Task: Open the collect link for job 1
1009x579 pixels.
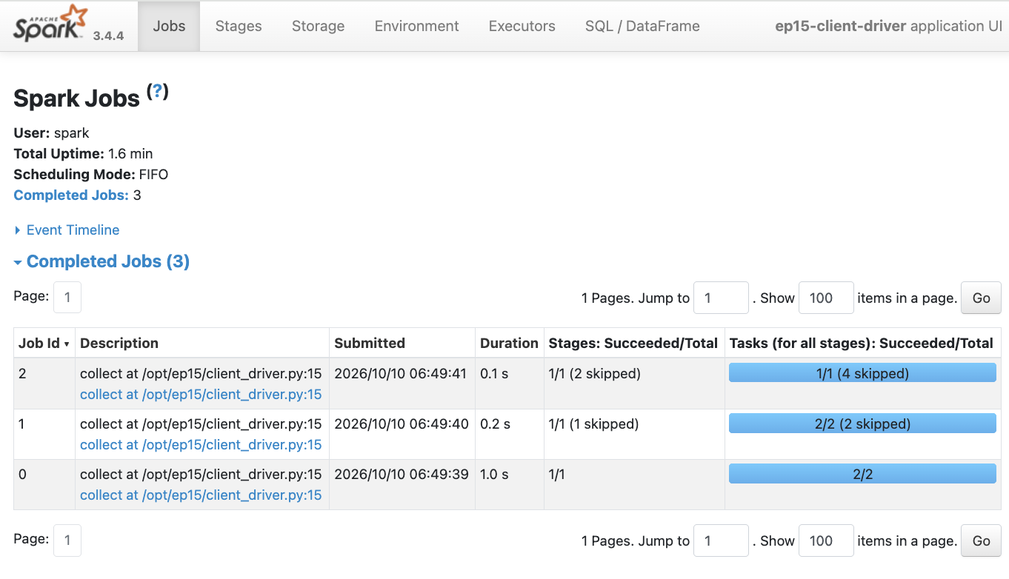Action: (201, 445)
